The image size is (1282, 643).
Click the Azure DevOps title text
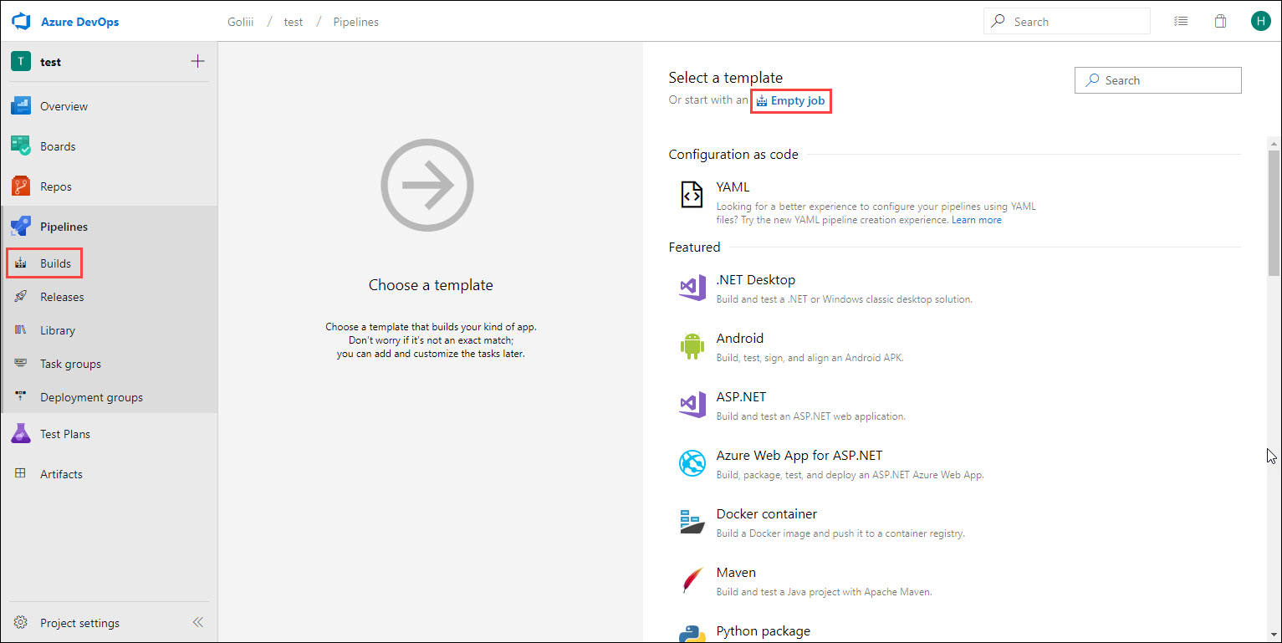click(80, 22)
